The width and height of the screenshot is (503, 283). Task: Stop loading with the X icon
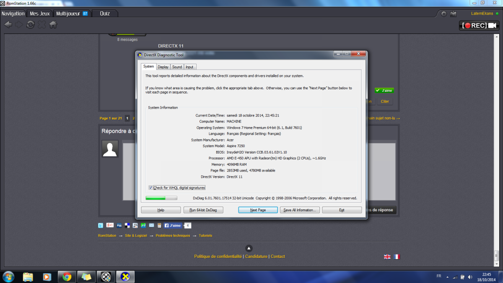(41, 25)
